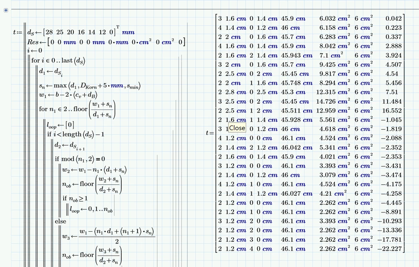Click matrix cell −10.293
This screenshot has height=267, width=419.
pos(390,221)
